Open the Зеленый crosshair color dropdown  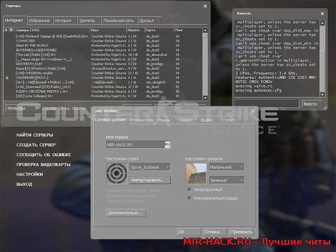[227, 180]
